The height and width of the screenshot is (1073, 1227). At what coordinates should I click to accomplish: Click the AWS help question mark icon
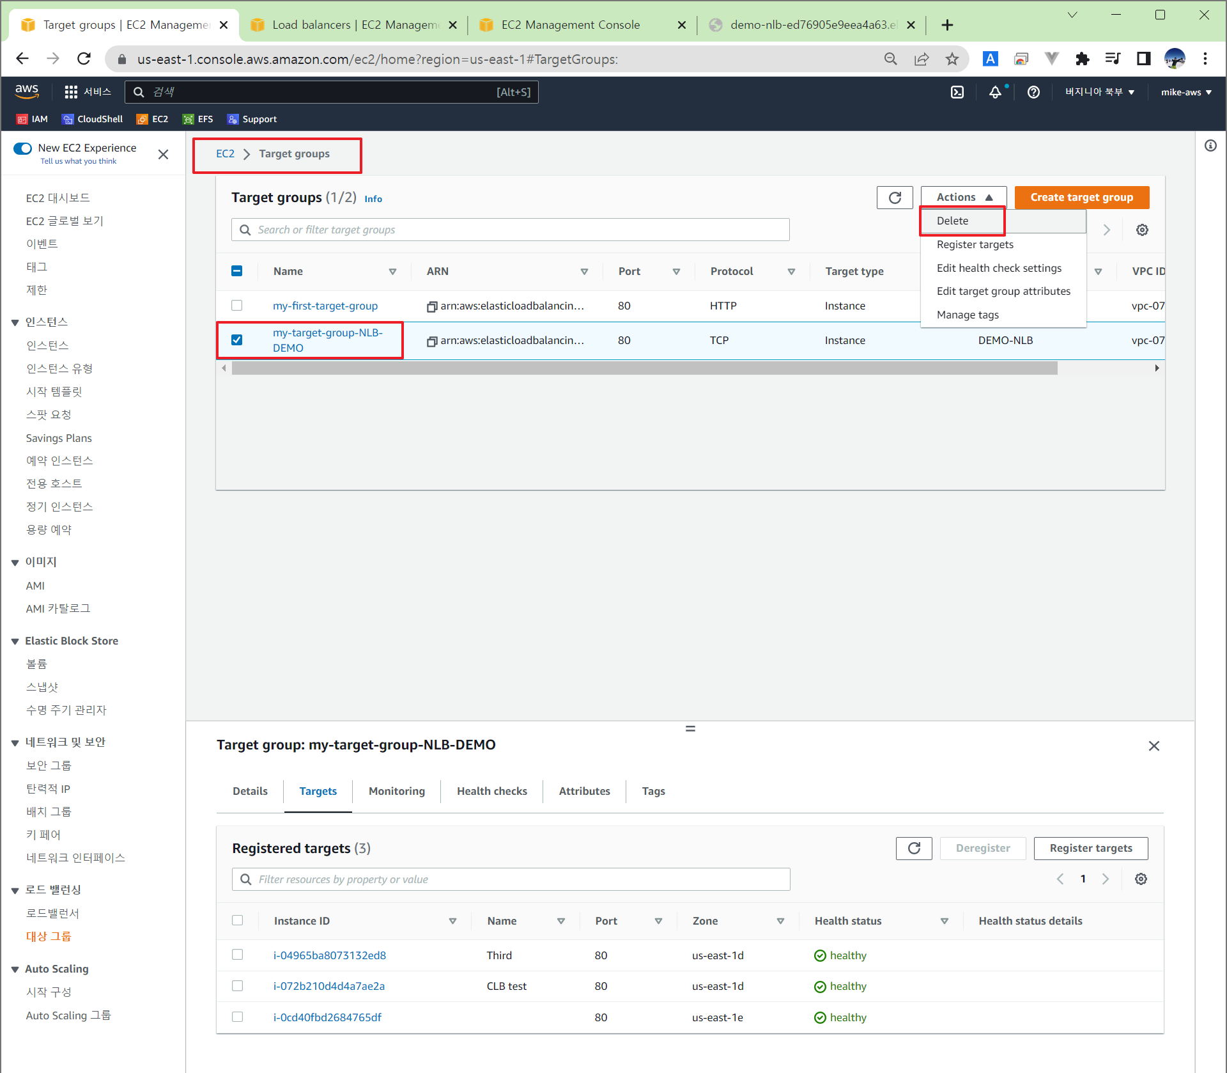1033,92
